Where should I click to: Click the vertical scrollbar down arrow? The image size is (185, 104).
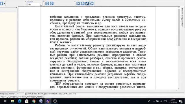click(x=179, y=88)
